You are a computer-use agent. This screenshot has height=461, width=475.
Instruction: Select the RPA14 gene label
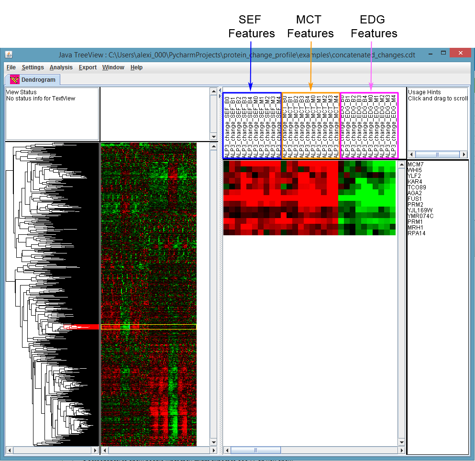point(417,233)
